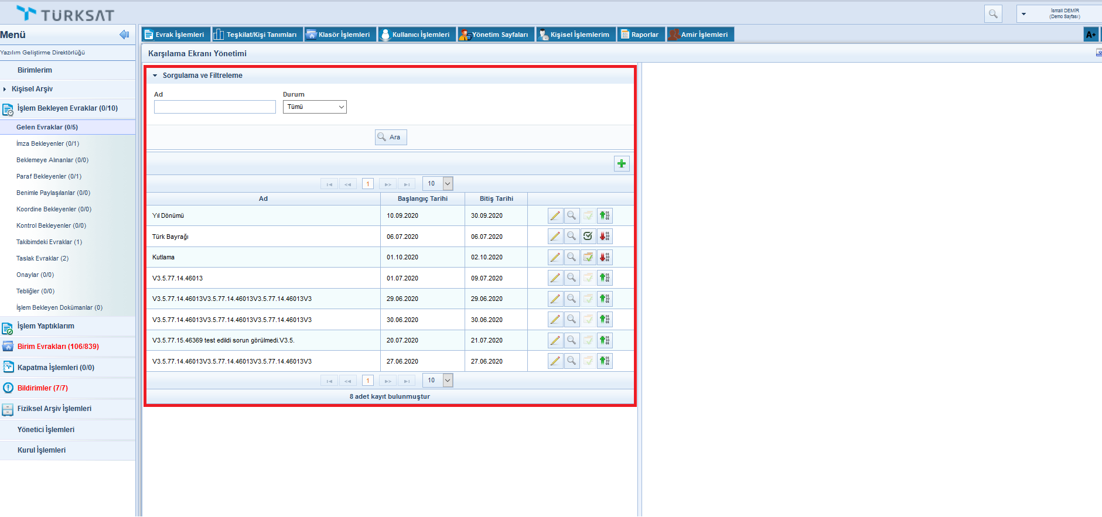Click the Ad text input field
Viewport: 1102px width, 517px height.
point(214,107)
